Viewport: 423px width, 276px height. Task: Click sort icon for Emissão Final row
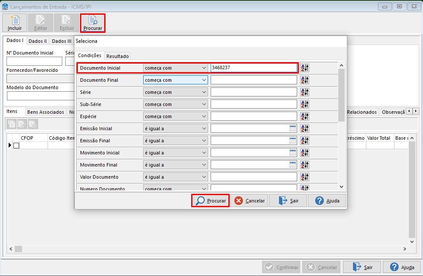click(x=304, y=141)
